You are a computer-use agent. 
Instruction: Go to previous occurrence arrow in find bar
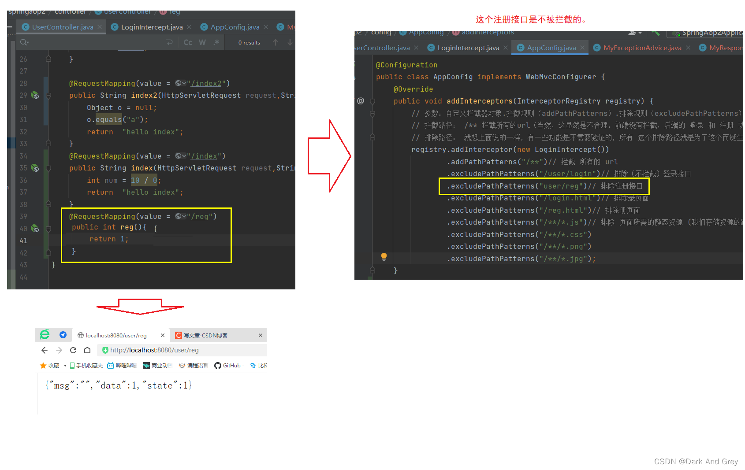point(276,42)
